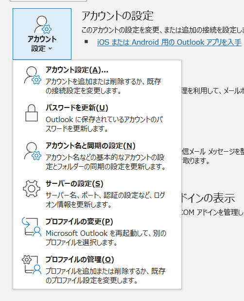Click the プロファイルの変更 switch-profile icon

pyautogui.click(x=32, y=227)
